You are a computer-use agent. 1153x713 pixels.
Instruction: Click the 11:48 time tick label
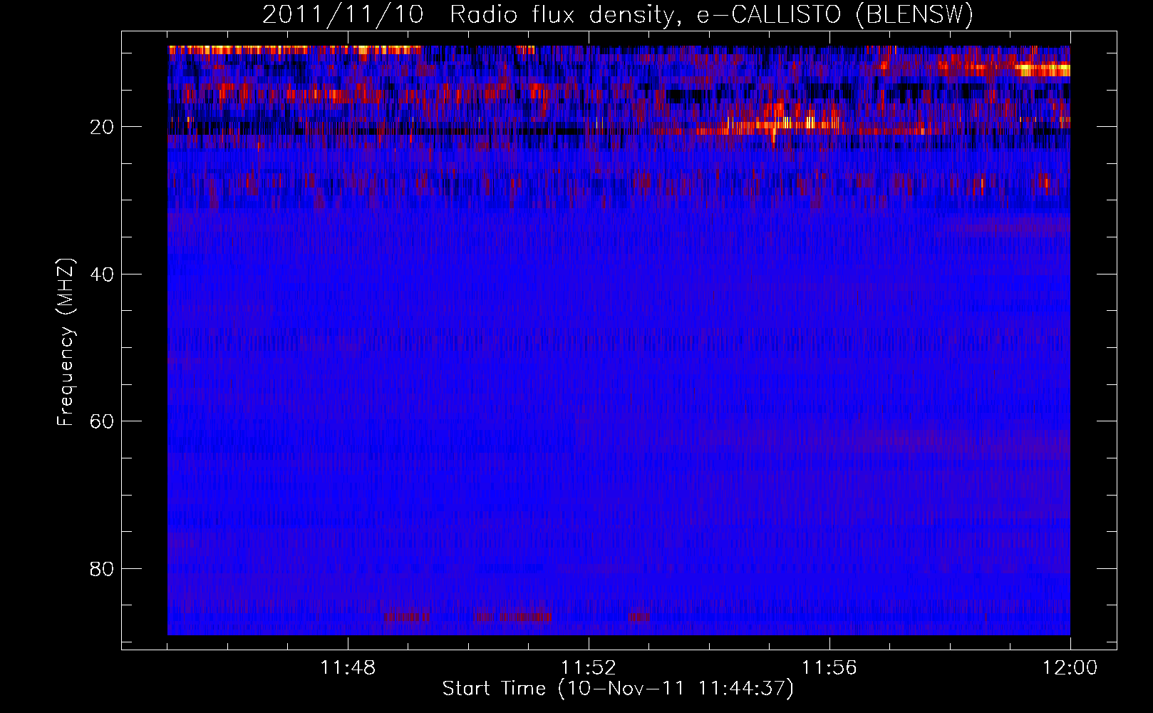348,668
